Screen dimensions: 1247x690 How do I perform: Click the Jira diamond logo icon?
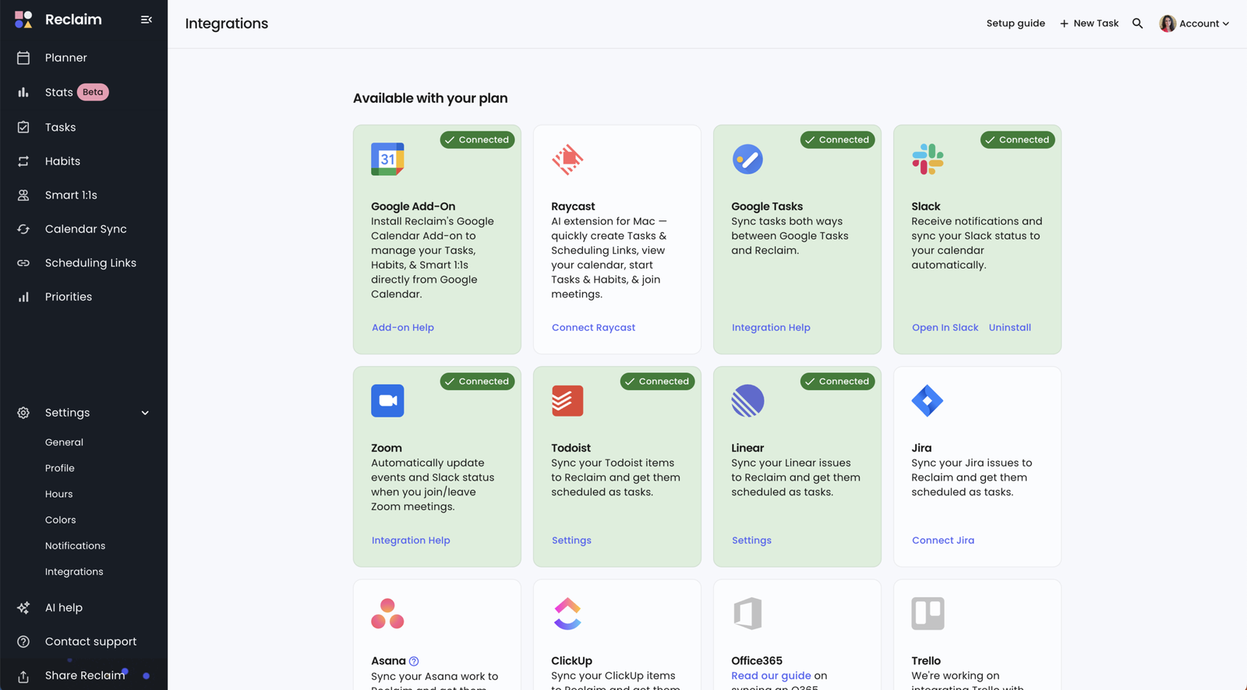coord(927,401)
